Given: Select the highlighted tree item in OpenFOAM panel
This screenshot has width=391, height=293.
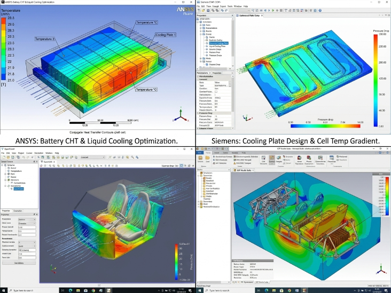Looking at the screenshot, I should [x=19, y=189].
